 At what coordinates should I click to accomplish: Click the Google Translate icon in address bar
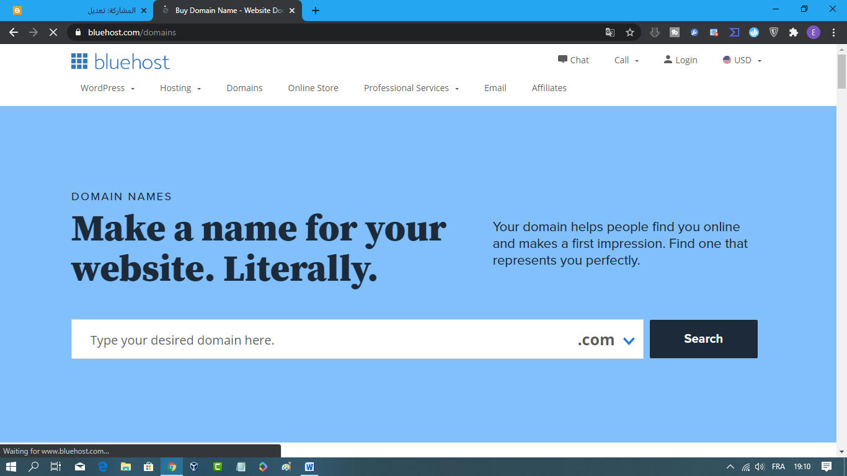coord(610,32)
